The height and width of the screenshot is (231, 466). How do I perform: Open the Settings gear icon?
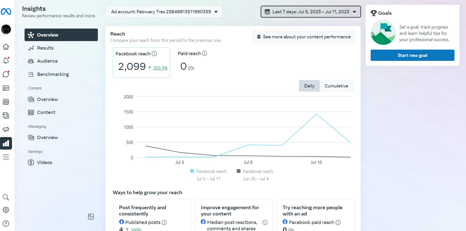[x=6, y=210]
